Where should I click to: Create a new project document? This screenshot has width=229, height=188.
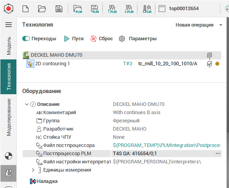25,9
